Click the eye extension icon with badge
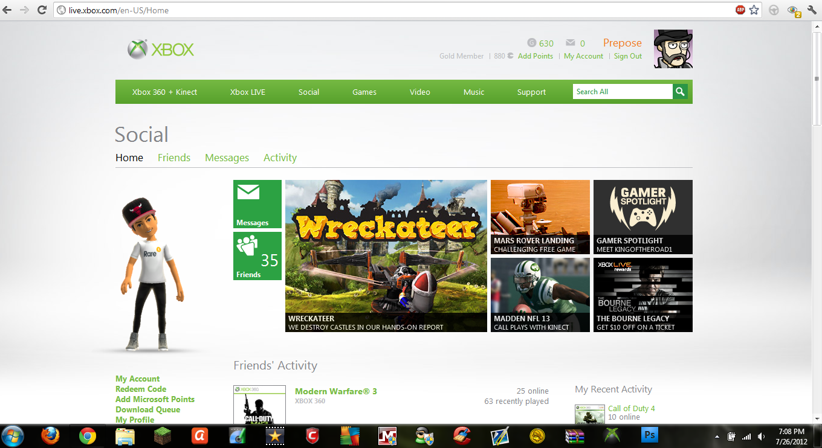Screen dimensions: 822x448 [x=794, y=10]
